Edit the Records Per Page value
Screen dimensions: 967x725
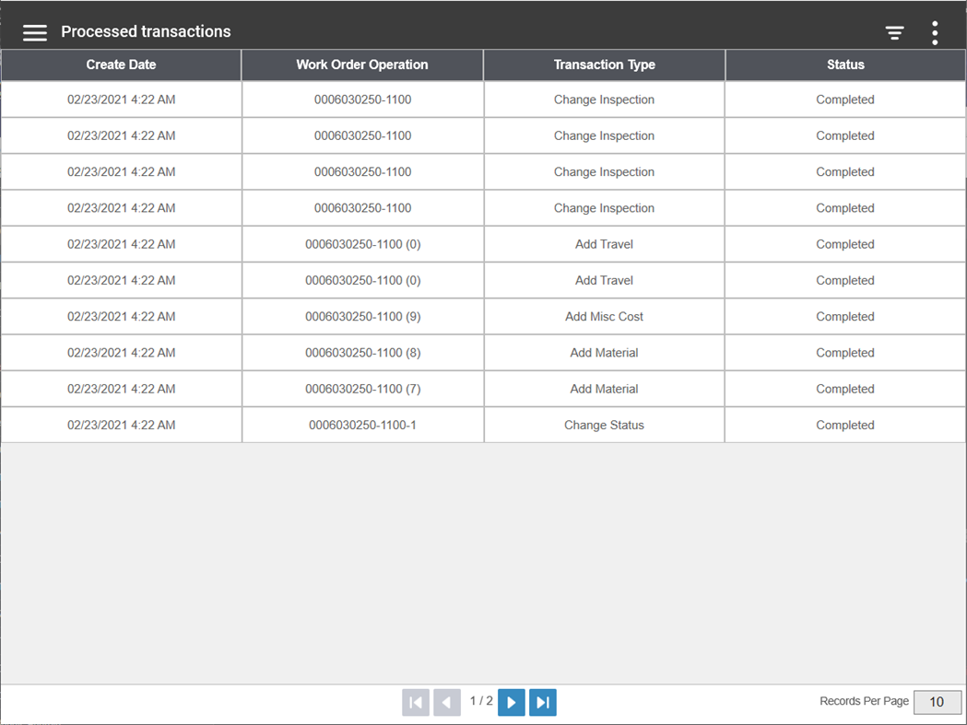(x=938, y=702)
